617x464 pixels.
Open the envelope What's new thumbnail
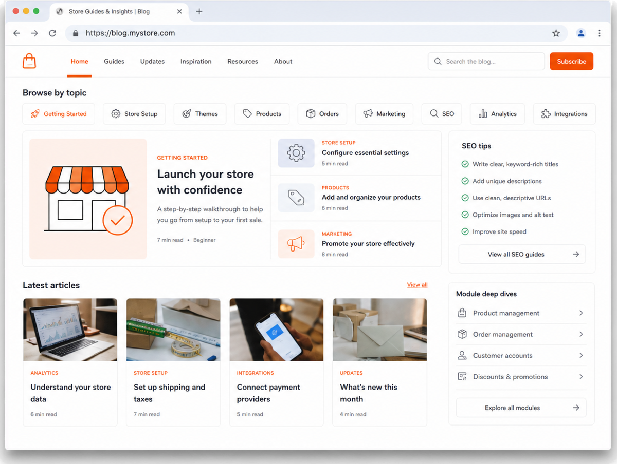tap(379, 330)
